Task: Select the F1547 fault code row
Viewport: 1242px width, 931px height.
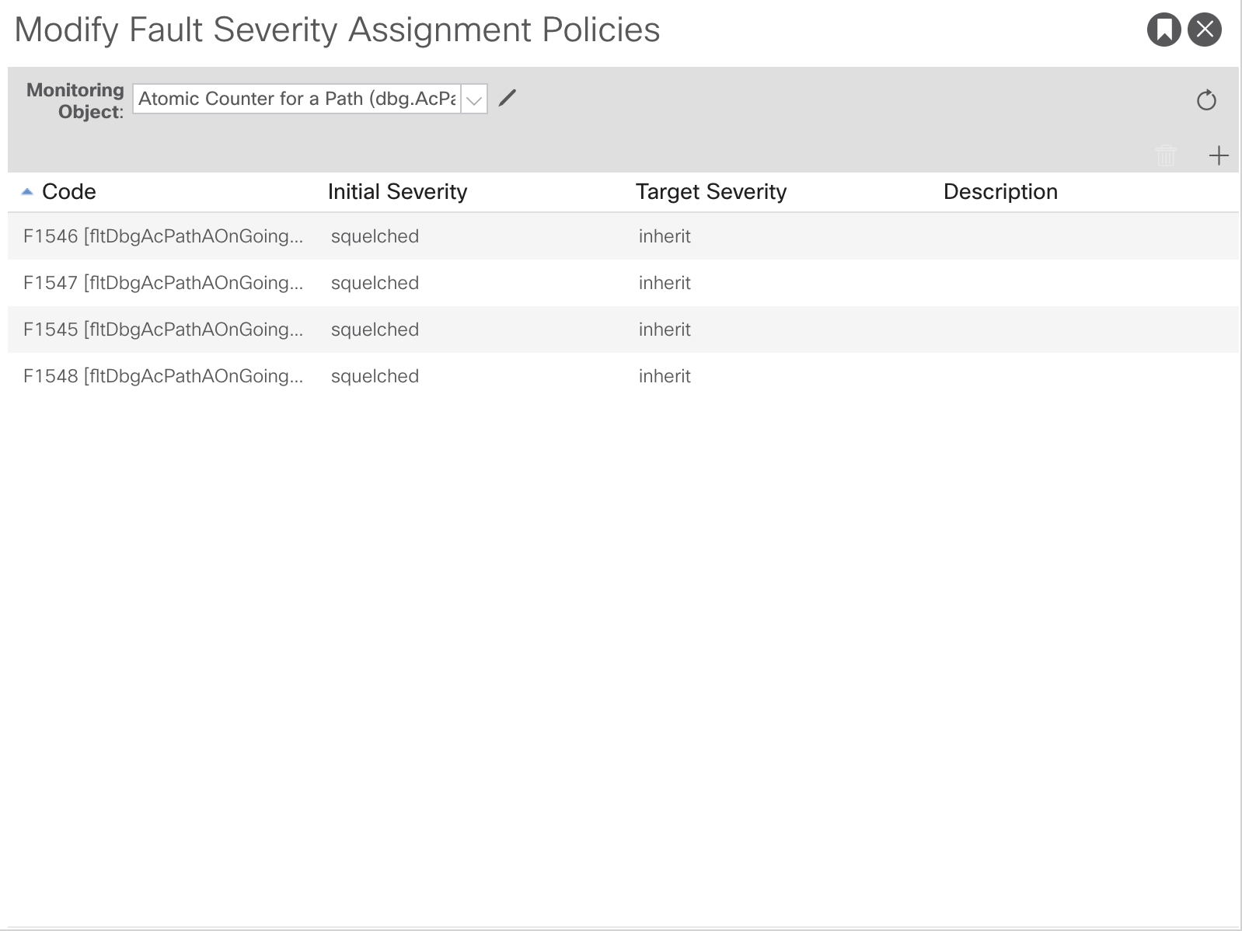Action: [162, 283]
